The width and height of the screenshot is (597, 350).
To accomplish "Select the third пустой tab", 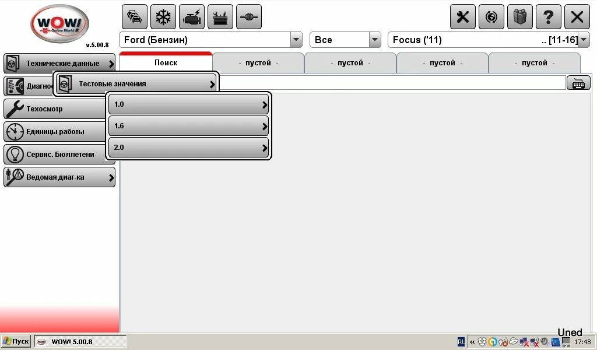I will 443,63.
